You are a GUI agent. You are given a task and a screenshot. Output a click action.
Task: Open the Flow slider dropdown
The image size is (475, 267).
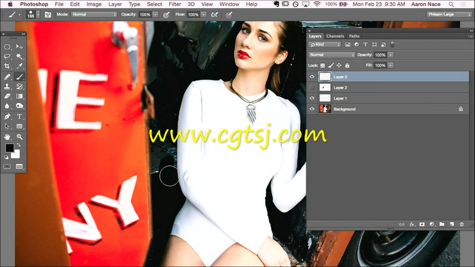[204, 14]
